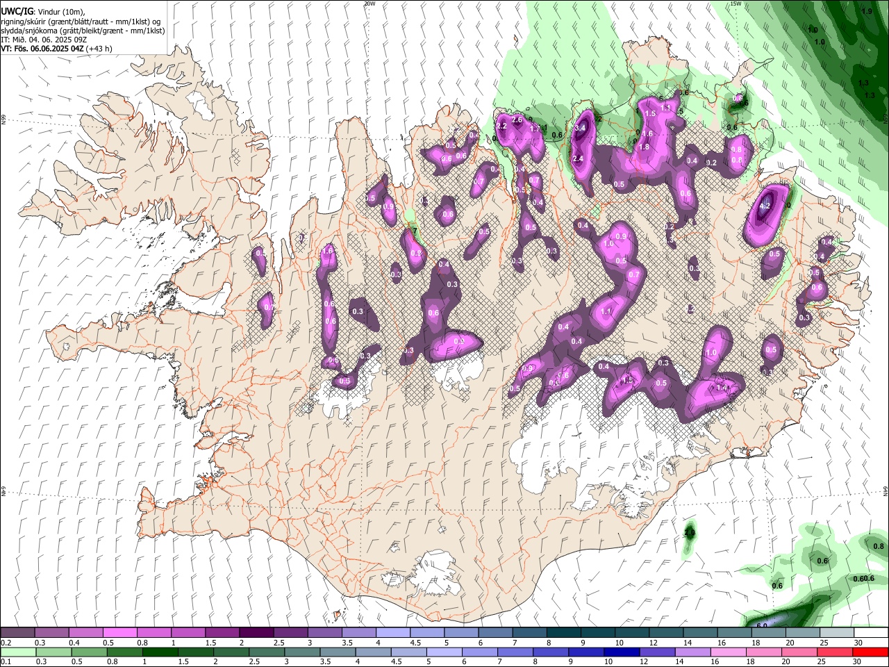The width and height of the screenshot is (889, 667).
Task: Click the "slydda/snjókoma" description line
Action: pos(83,31)
